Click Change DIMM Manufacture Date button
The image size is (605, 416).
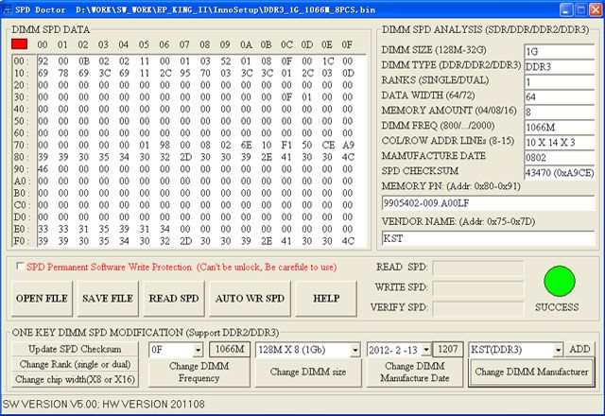(415, 372)
